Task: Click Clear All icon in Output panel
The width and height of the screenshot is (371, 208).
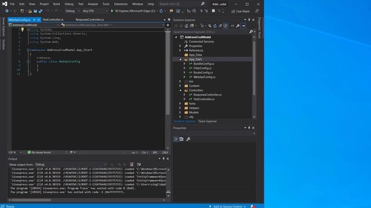Action: 132,164
